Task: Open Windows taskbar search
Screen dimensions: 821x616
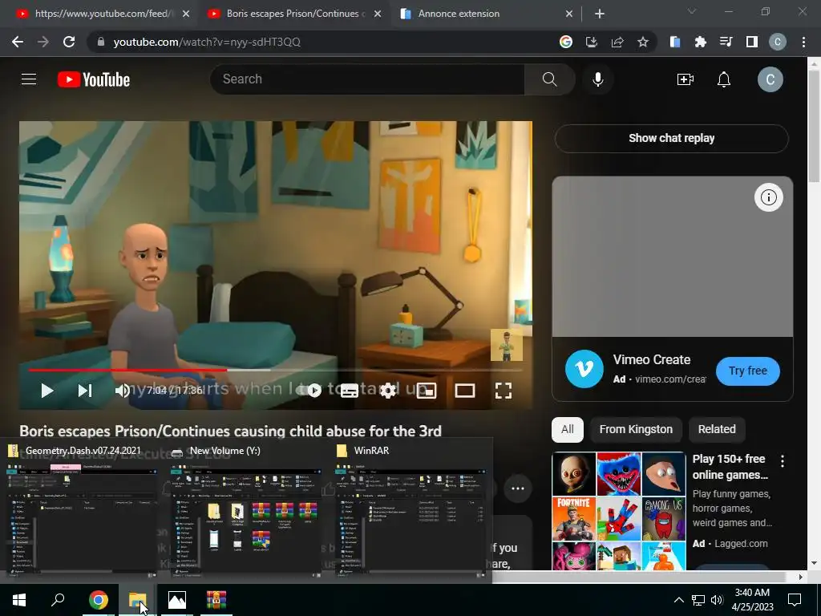Action: pyautogui.click(x=58, y=600)
